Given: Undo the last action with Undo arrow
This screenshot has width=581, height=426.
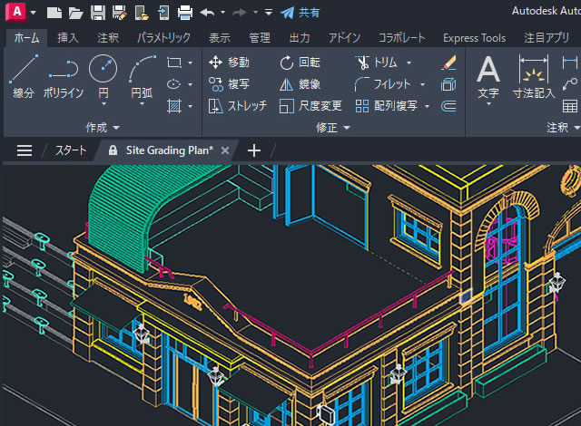Looking at the screenshot, I should pos(208,13).
